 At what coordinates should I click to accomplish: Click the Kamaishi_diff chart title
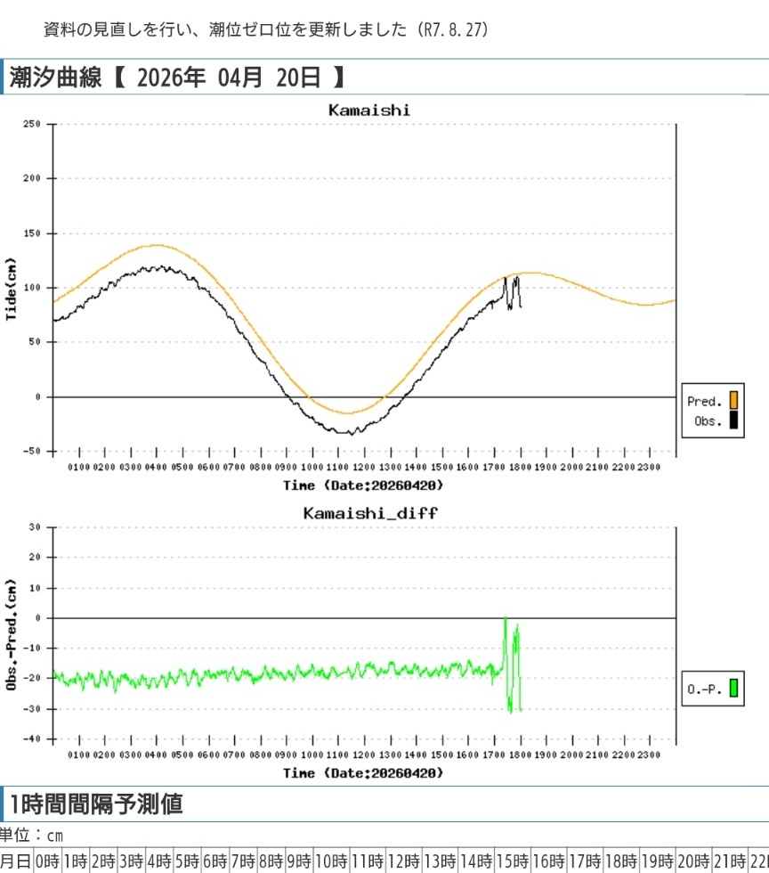click(x=368, y=512)
